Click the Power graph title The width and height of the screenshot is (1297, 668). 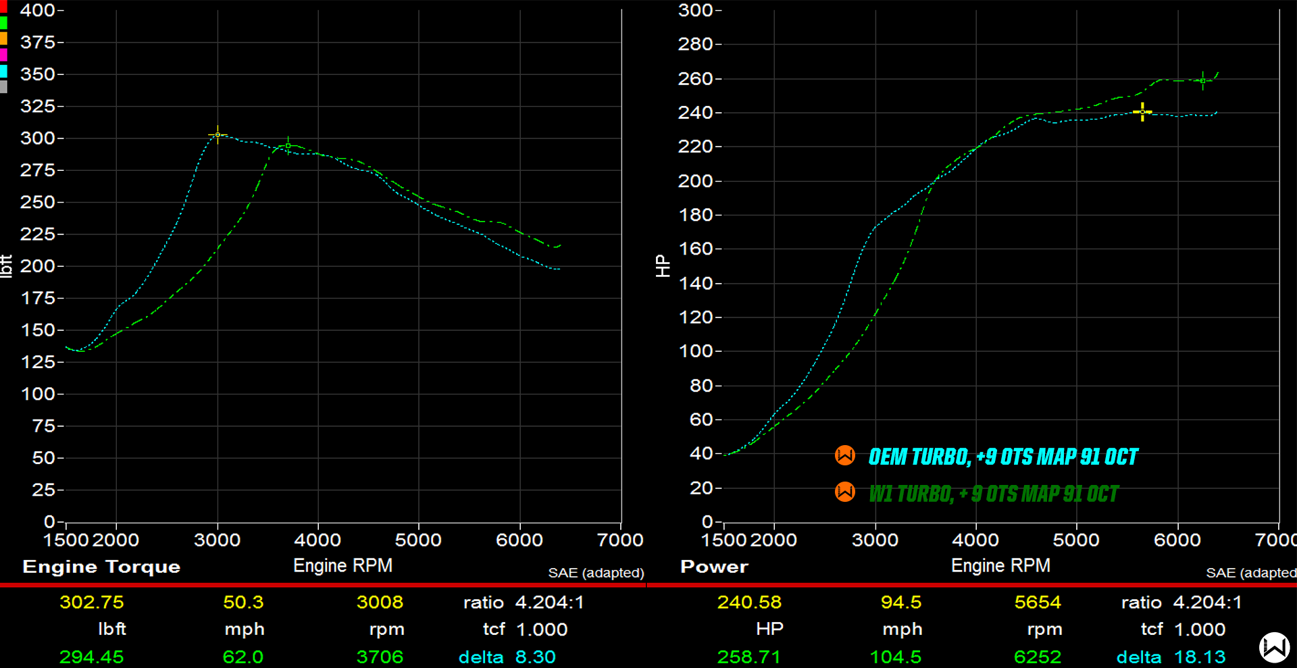714,567
